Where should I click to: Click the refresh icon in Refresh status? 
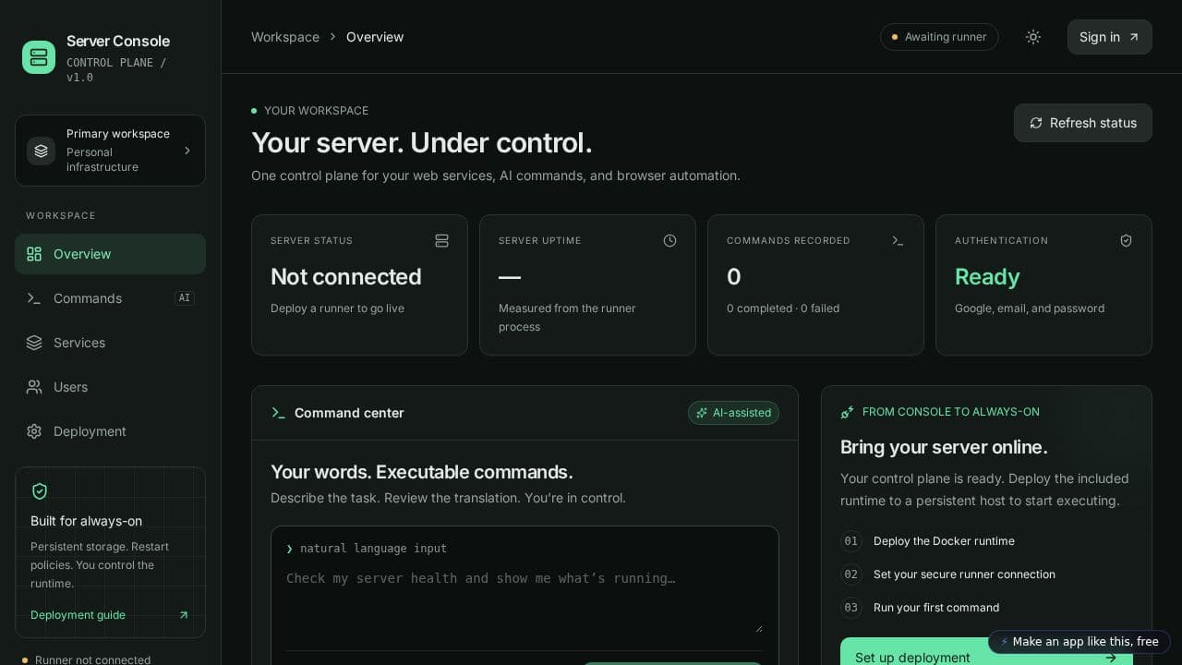[x=1036, y=123]
